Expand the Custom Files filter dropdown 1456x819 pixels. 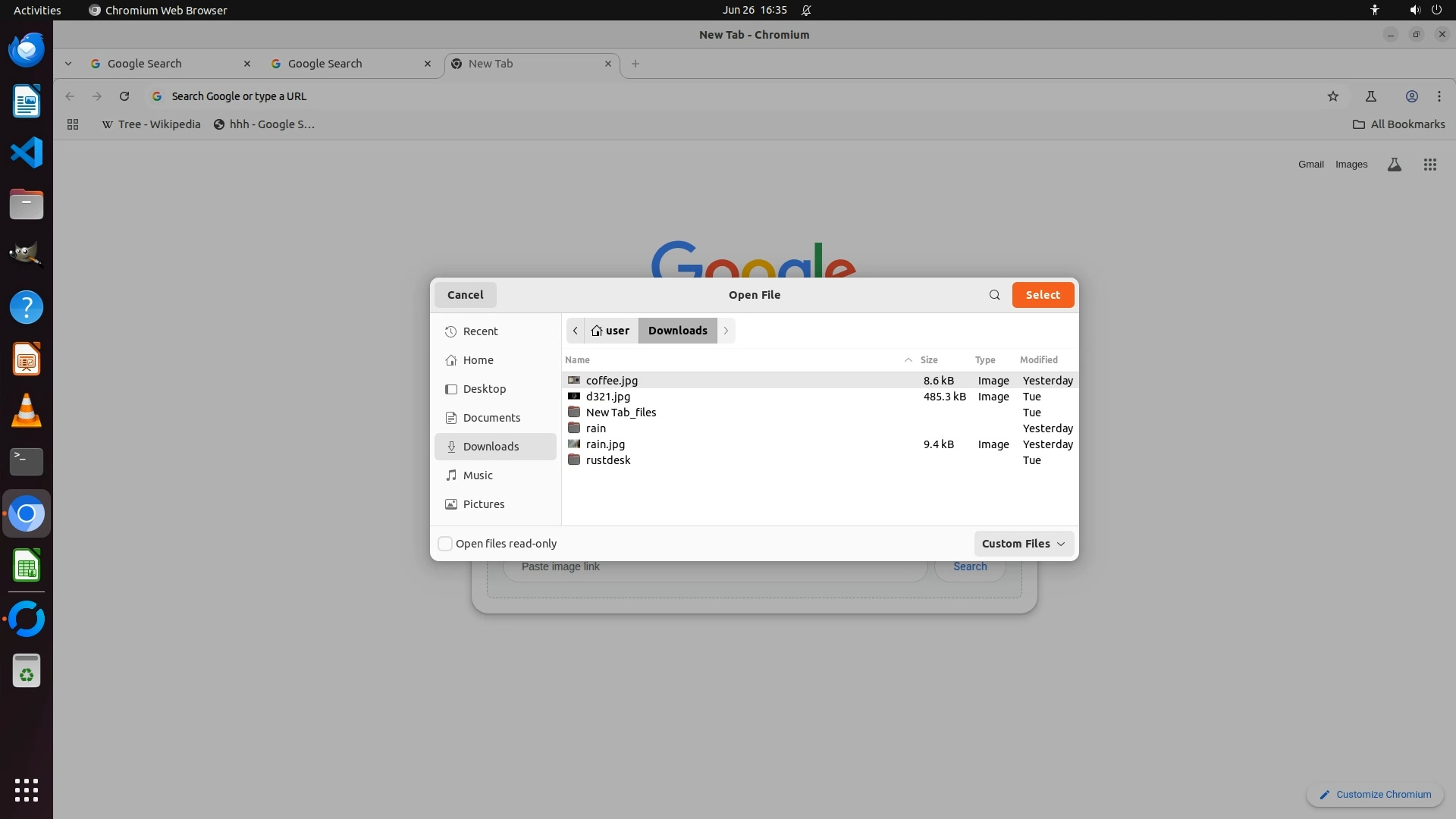(1023, 544)
